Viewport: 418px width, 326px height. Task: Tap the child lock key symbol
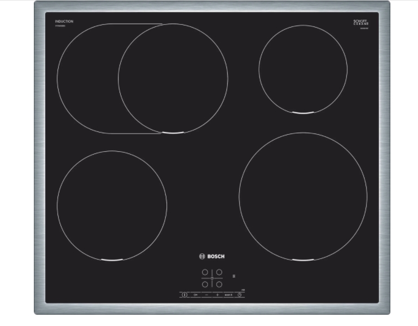tap(196, 294)
